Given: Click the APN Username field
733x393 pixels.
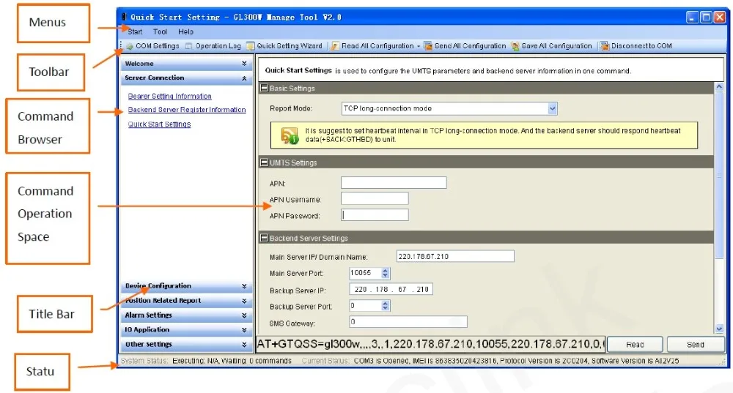Looking at the screenshot, I should 375,198.
